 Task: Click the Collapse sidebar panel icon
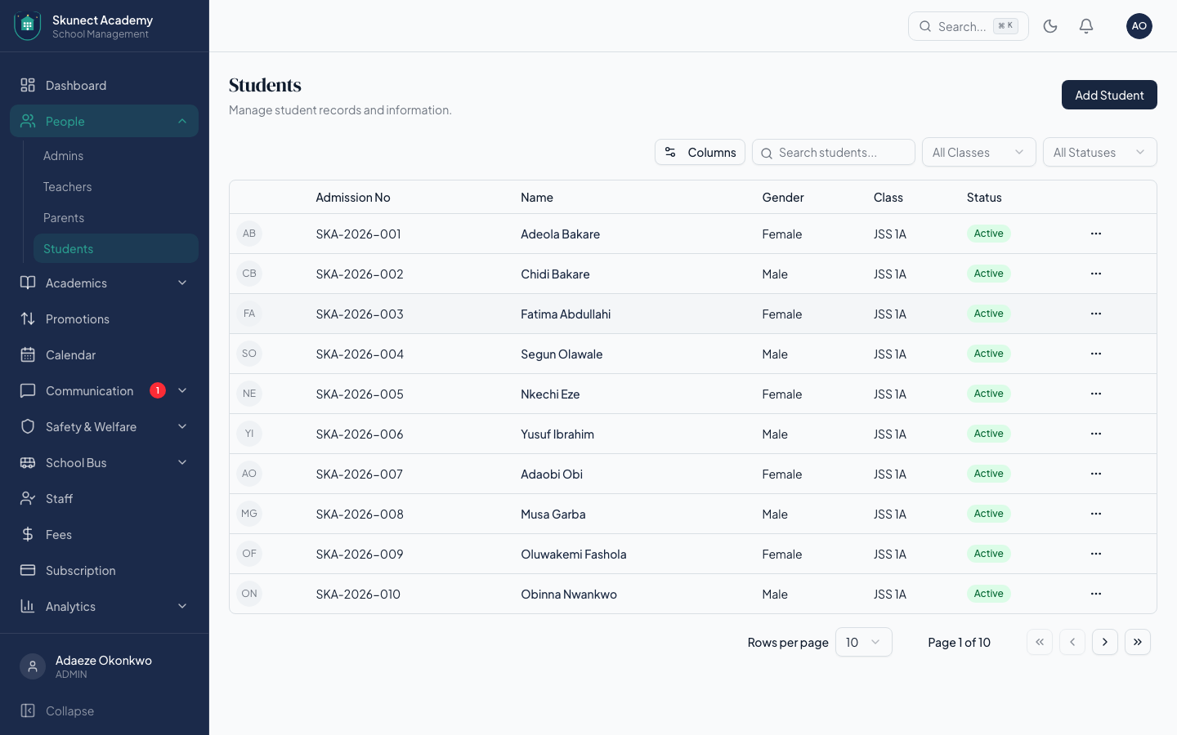28,710
